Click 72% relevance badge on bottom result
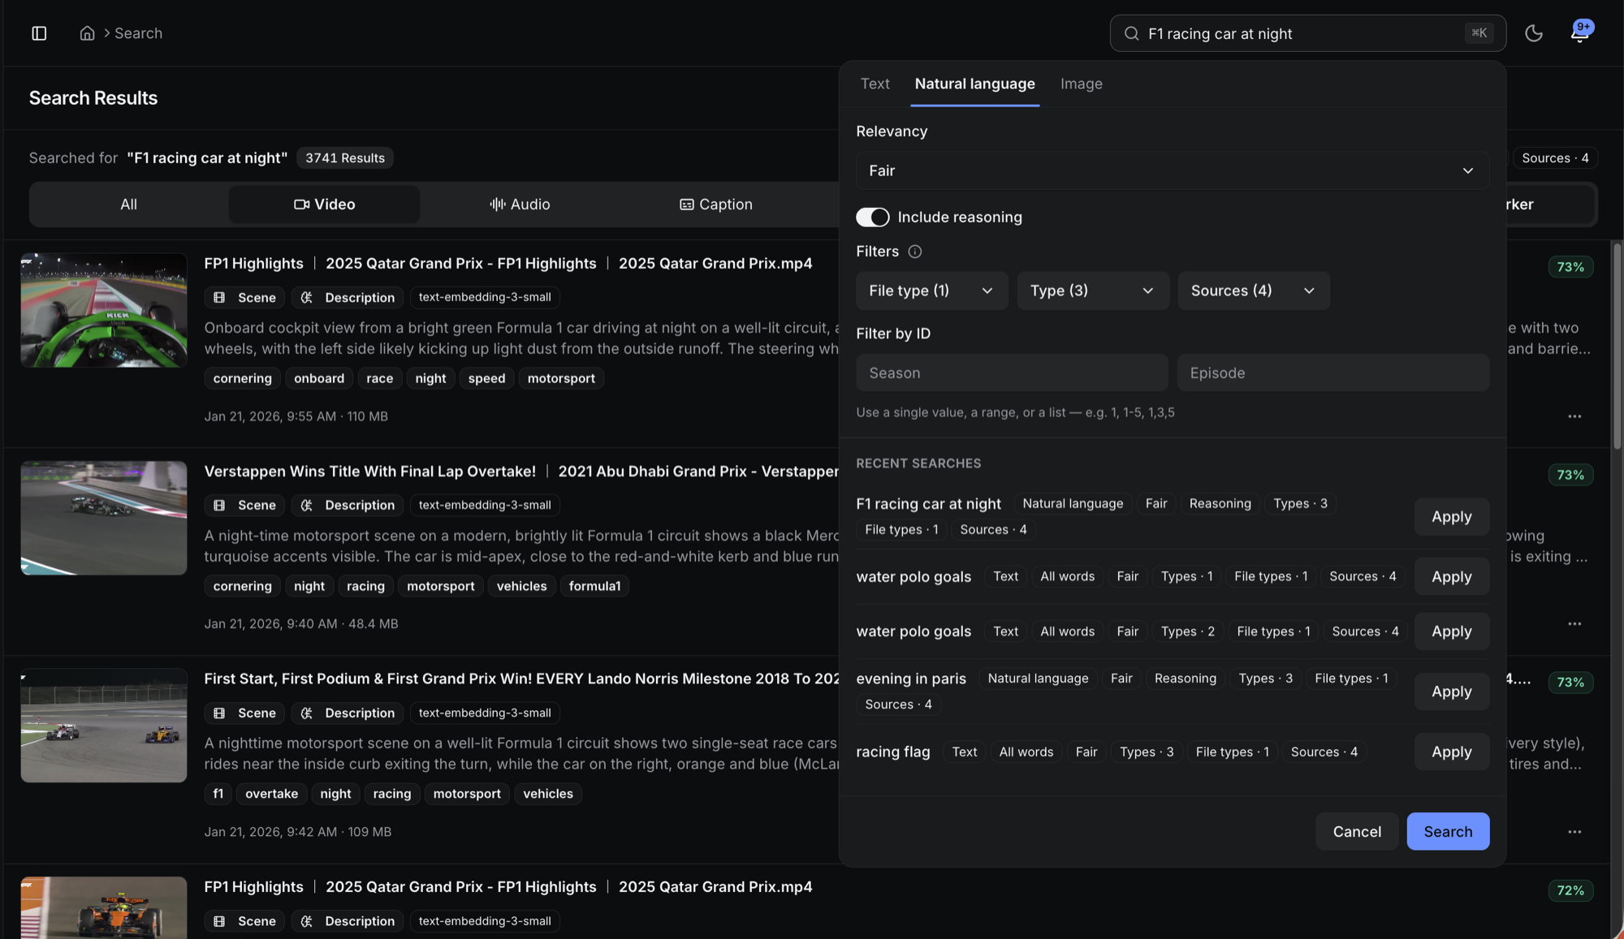 click(x=1570, y=890)
